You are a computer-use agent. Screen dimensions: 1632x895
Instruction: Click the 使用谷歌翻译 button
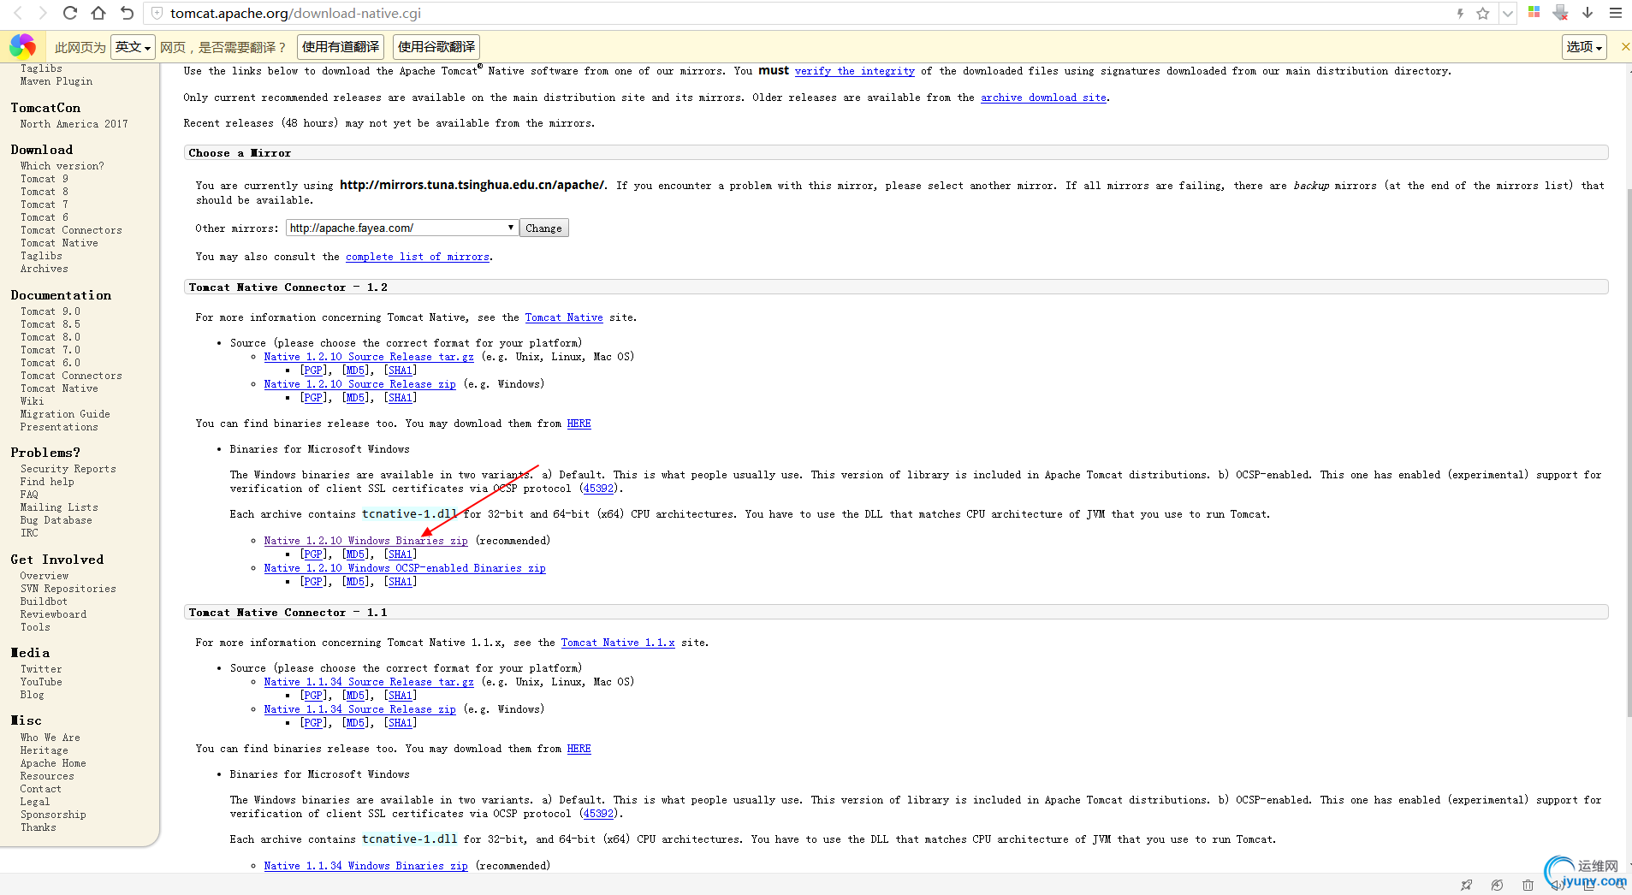pos(436,47)
